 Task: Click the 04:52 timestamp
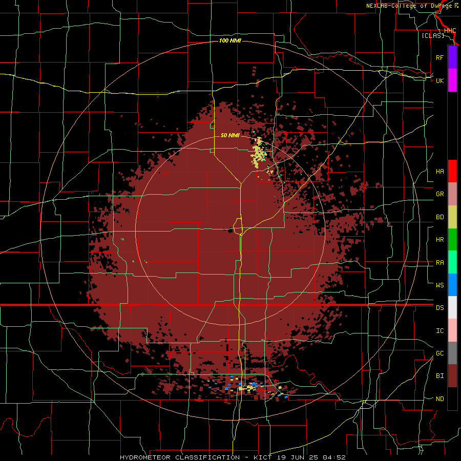click(x=334, y=457)
